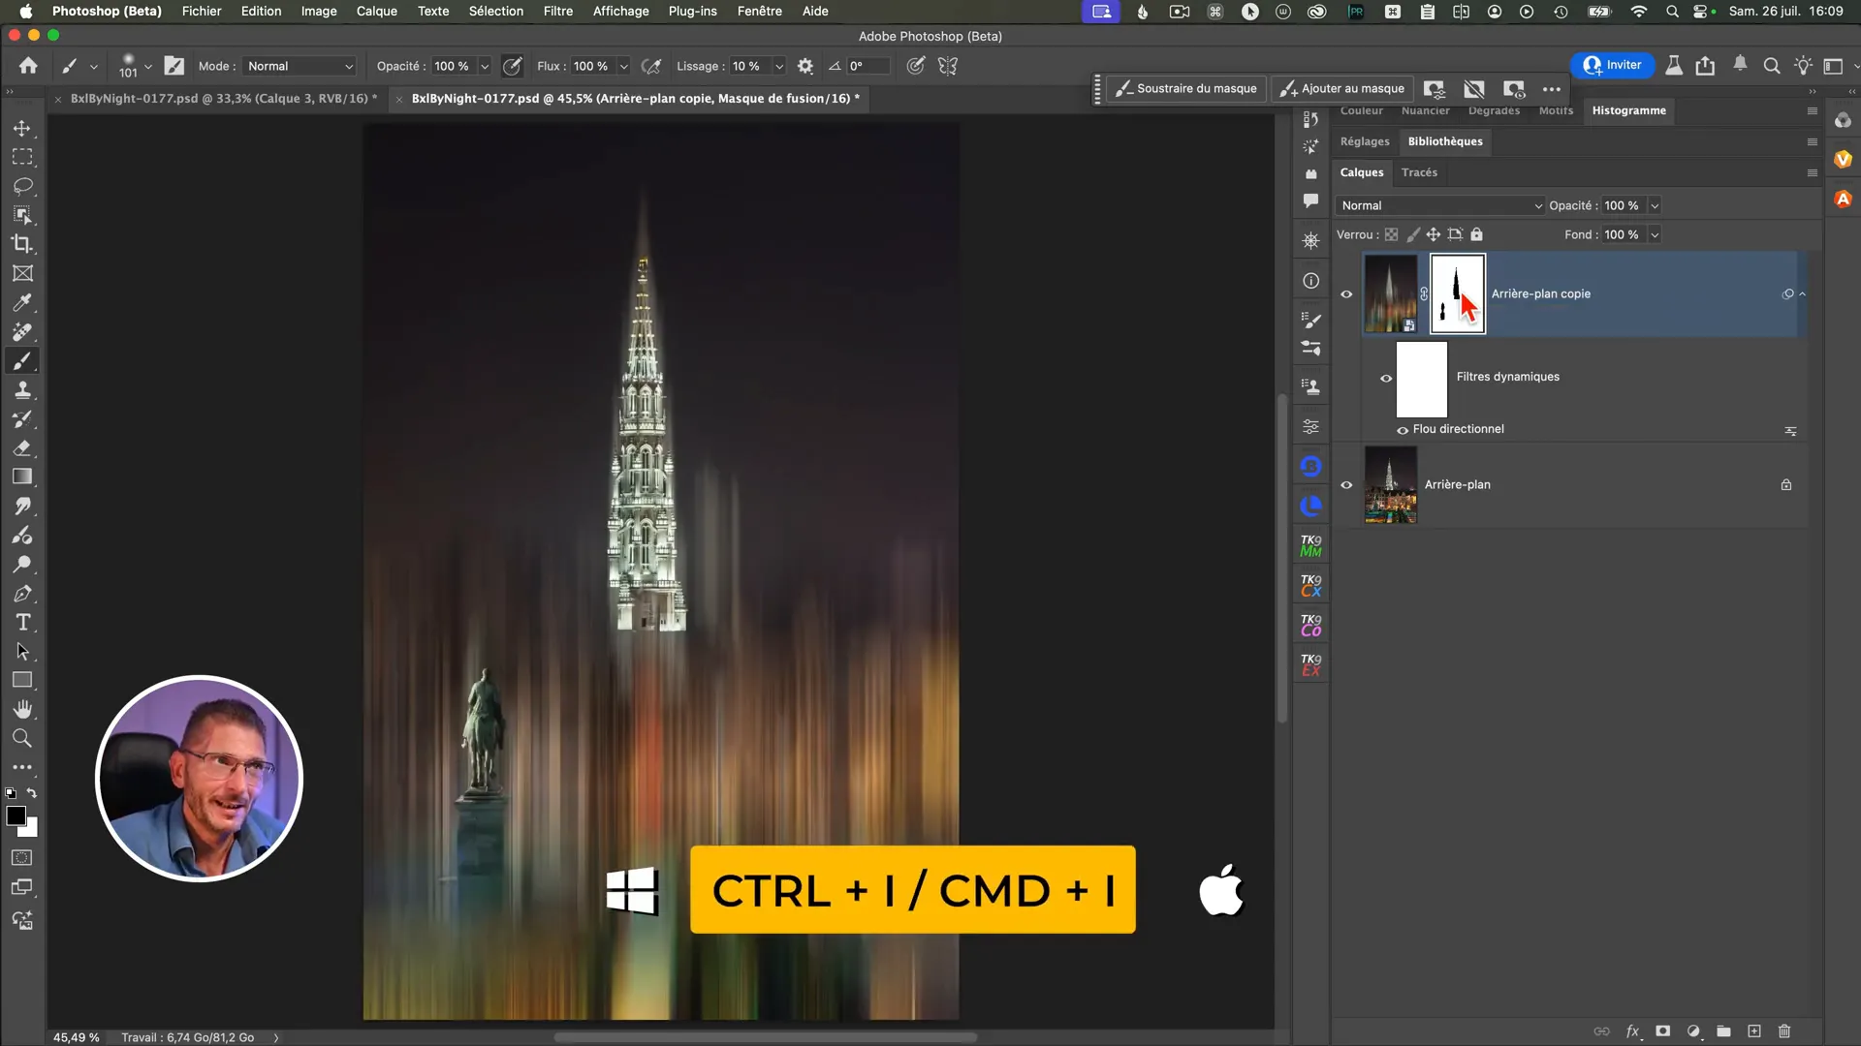Click the background color swatch
Screen dimensions: 1861x1046
coord(31,830)
